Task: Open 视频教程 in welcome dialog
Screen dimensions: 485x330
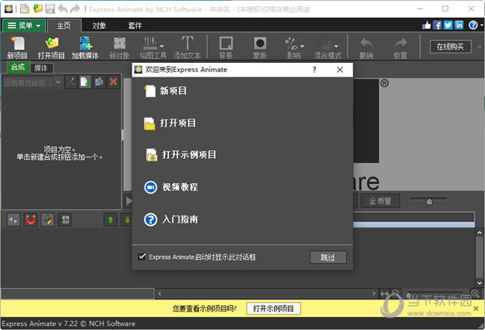Action: click(x=171, y=187)
